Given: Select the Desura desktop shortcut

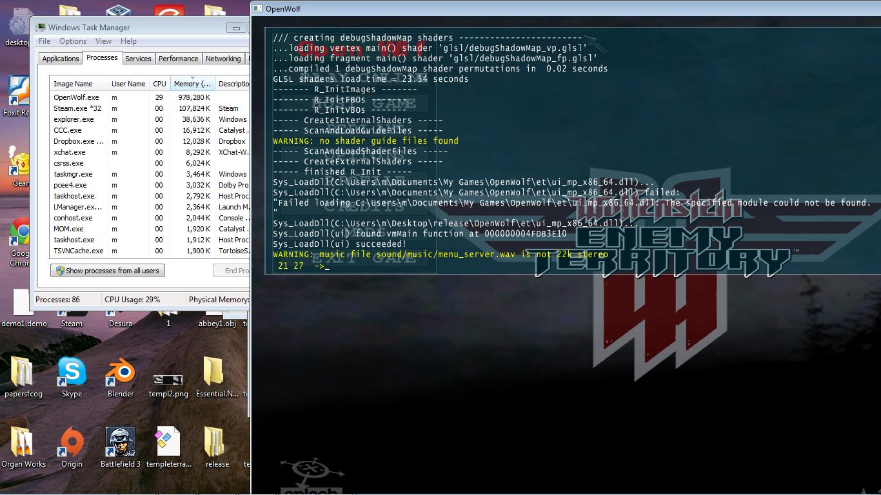Looking at the screenshot, I should 121,320.
